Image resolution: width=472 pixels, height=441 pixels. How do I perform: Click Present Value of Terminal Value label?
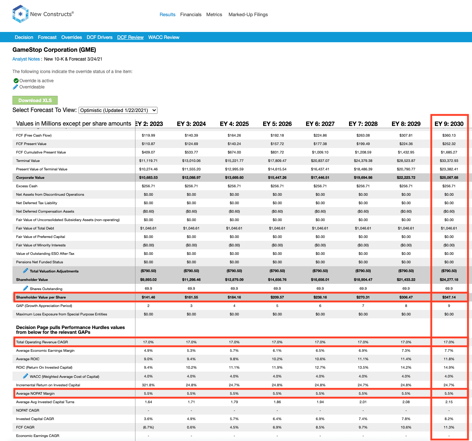(x=42, y=169)
